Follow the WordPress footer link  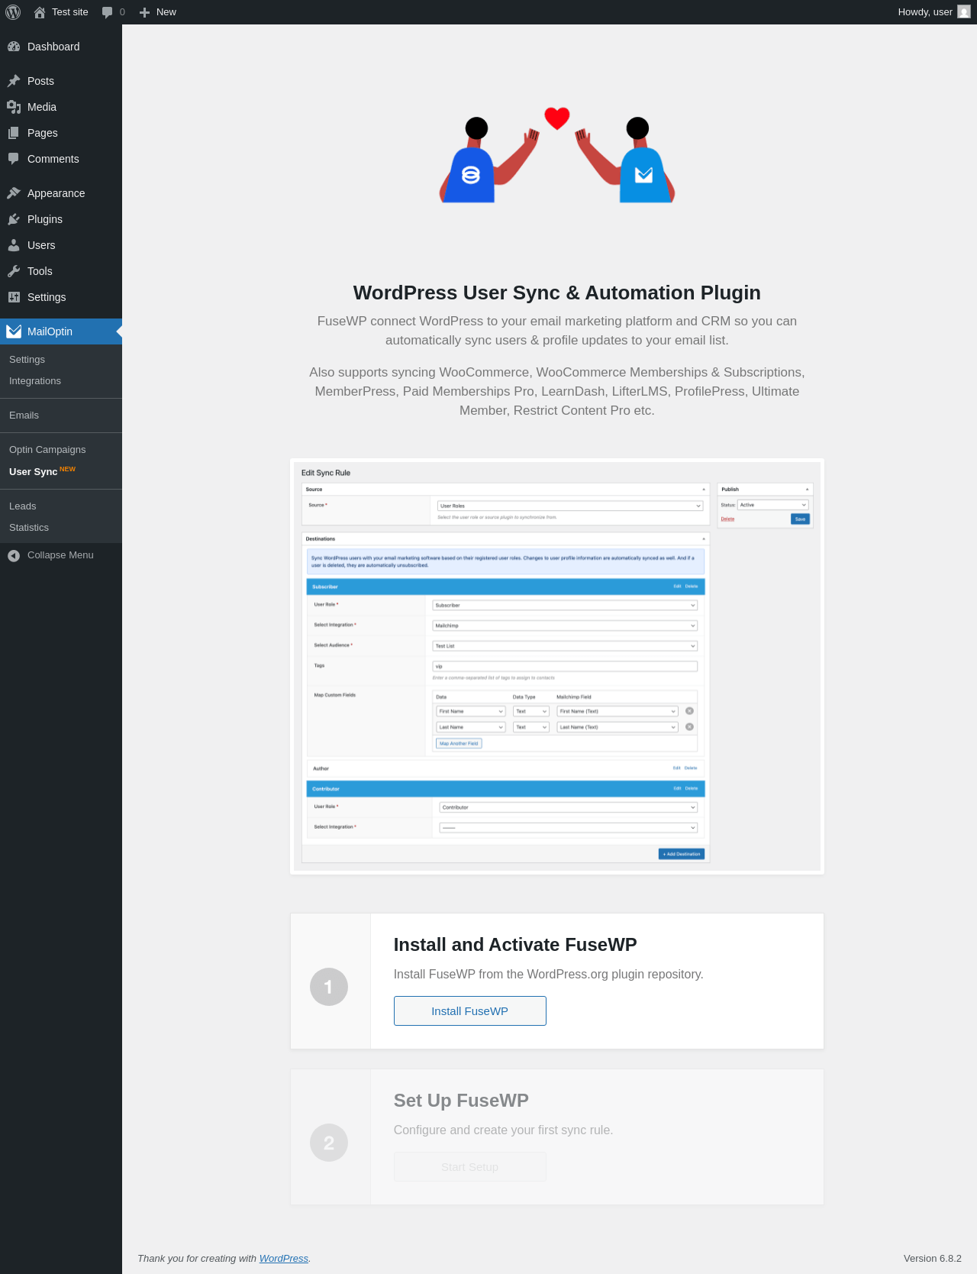[284, 1259]
